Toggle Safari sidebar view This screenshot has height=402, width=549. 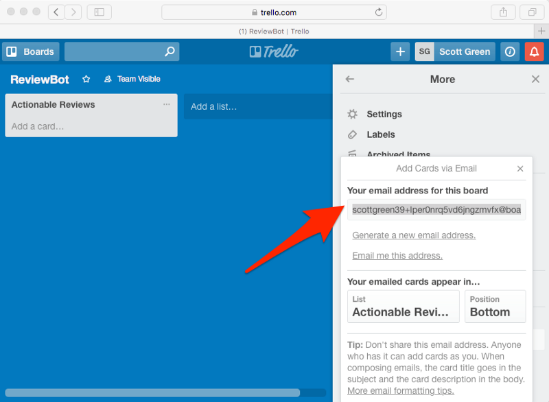point(100,12)
